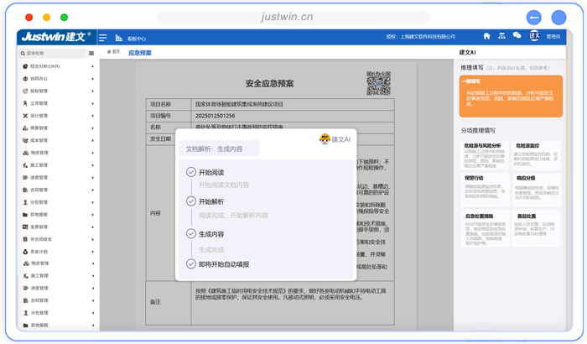Click the hamburger menu icon in top bar
This screenshot has width=587, height=344.
click(x=103, y=38)
